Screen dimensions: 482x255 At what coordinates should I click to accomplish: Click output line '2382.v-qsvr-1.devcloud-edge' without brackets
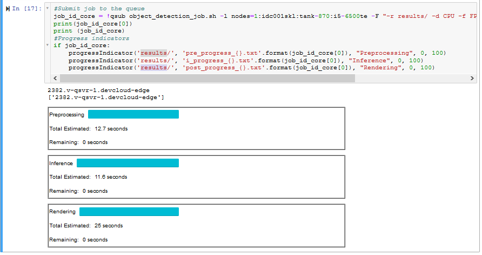99,90
